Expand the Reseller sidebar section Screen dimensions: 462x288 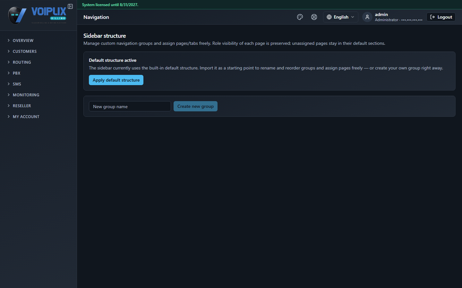38,106
